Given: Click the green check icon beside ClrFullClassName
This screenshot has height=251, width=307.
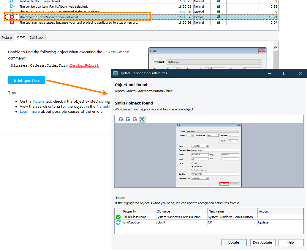Looking at the screenshot, I should pyautogui.click(x=118, y=217).
